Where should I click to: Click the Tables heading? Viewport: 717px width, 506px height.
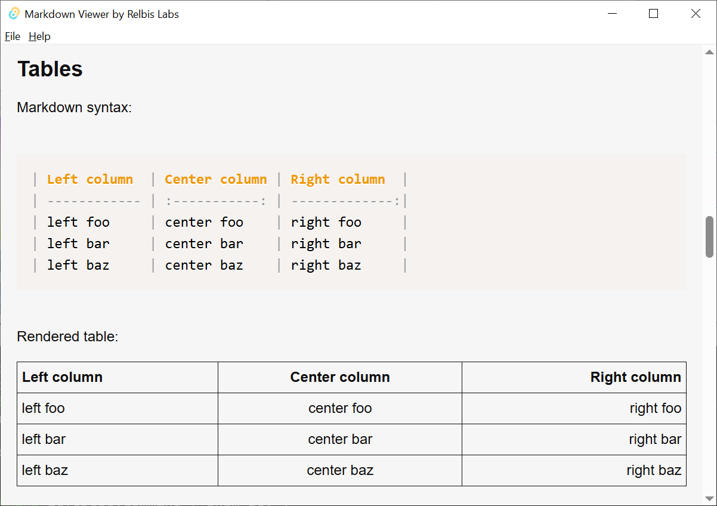coord(50,69)
